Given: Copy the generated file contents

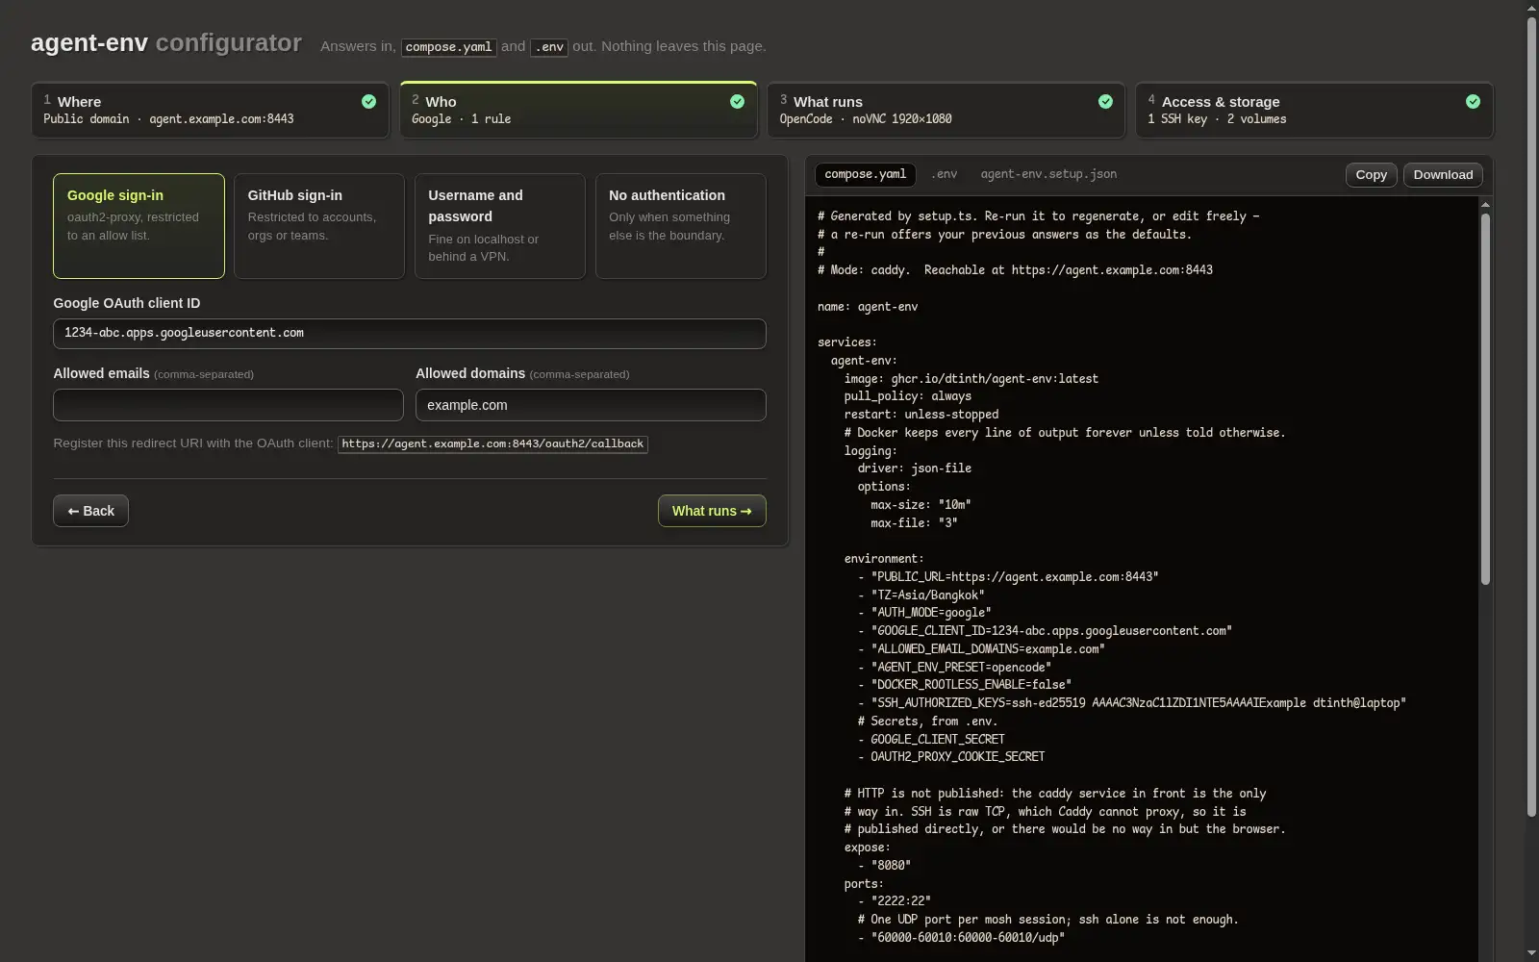Looking at the screenshot, I should pyautogui.click(x=1371, y=174).
